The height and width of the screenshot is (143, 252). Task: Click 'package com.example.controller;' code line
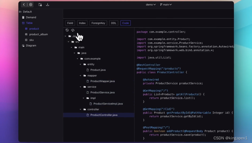161,32
